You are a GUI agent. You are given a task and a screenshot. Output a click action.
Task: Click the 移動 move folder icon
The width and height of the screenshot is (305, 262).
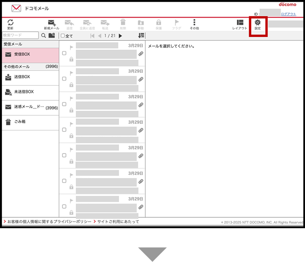pos(141,23)
